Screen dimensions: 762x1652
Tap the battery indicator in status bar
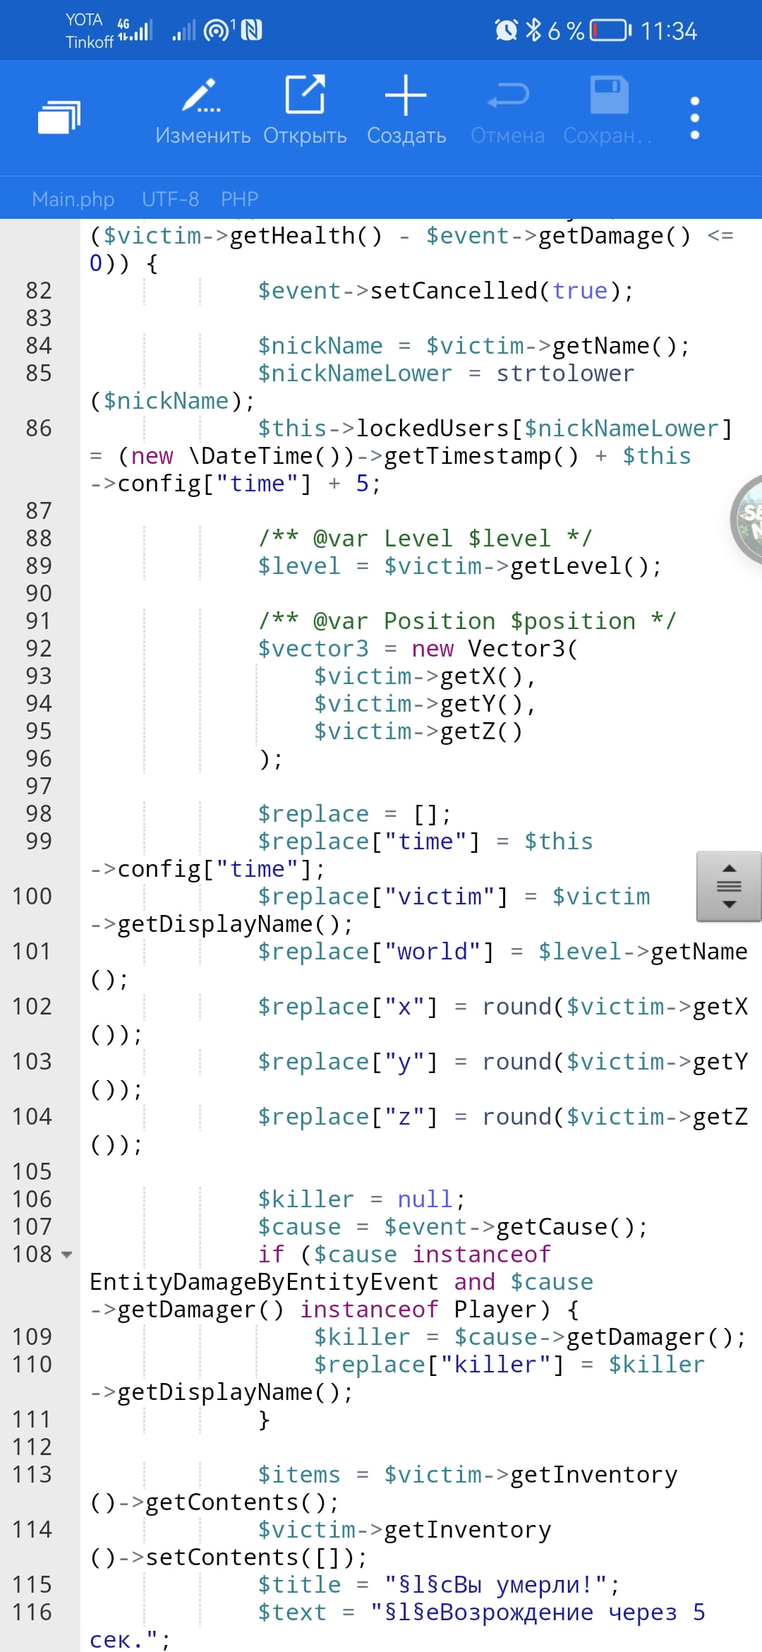click(x=610, y=31)
